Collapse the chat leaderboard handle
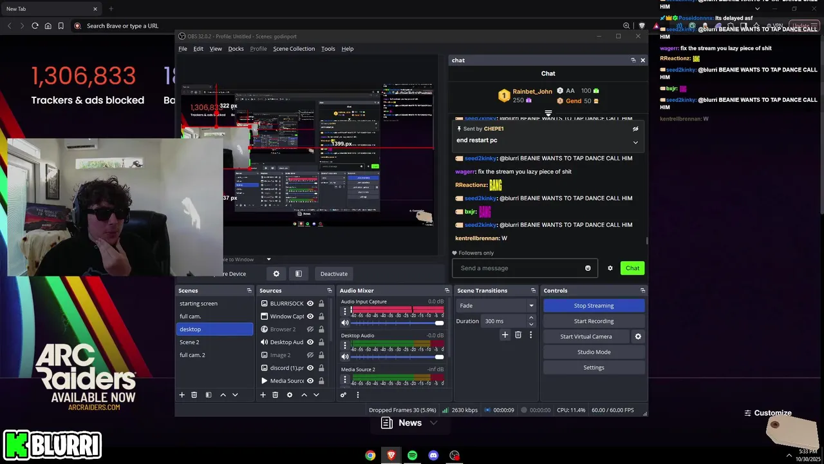The image size is (824, 464). tap(548, 113)
